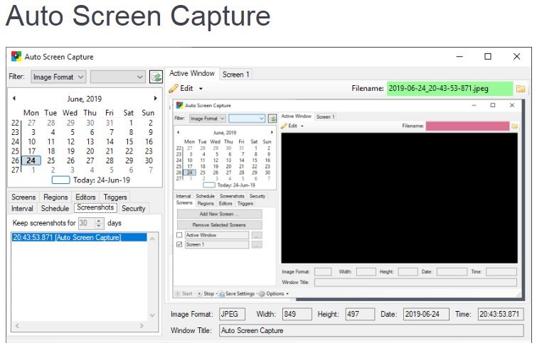Open the Interval tab
Viewport: 537px width, 343px height.
coord(22,208)
